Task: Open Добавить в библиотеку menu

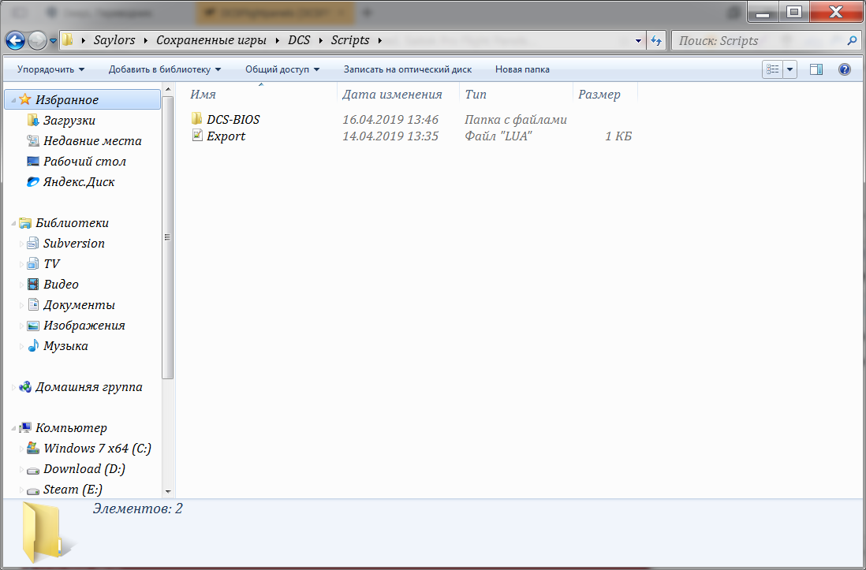Action: tap(165, 69)
